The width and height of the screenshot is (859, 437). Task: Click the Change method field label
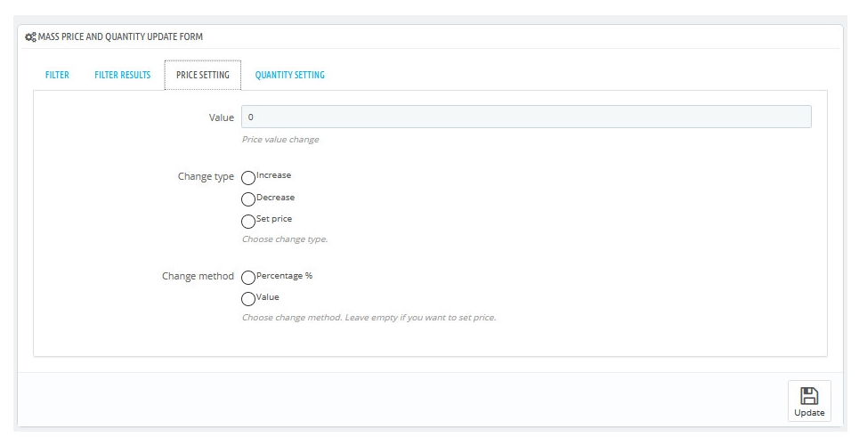pos(198,276)
